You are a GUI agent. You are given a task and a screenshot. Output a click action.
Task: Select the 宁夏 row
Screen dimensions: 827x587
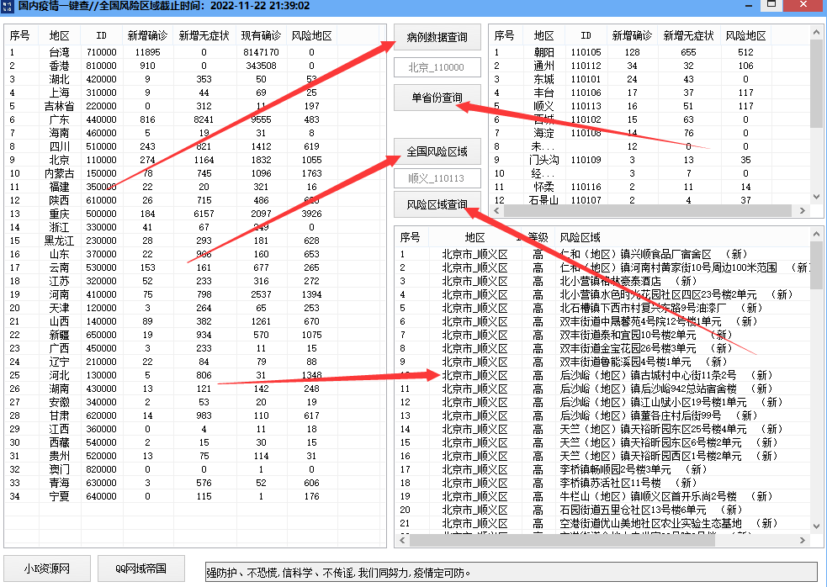tap(195, 496)
